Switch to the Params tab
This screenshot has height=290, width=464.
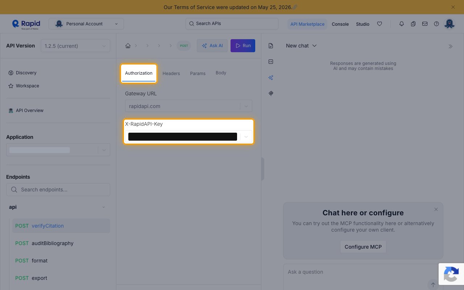pyautogui.click(x=198, y=74)
